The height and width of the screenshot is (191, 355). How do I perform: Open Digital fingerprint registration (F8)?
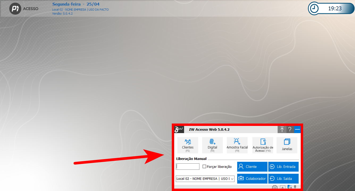click(x=212, y=145)
